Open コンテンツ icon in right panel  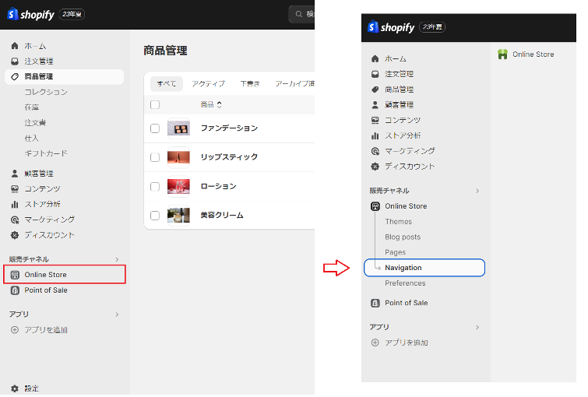pos(375,120)
